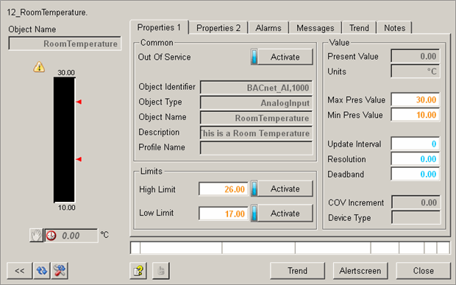The image size is (456, 285).
Task: Switch to the Properties 2 tab
Action: click(218, 28)
